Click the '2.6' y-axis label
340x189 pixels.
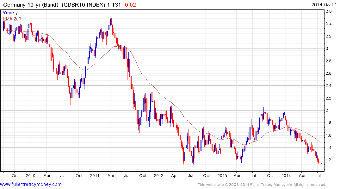click(329, 73)
